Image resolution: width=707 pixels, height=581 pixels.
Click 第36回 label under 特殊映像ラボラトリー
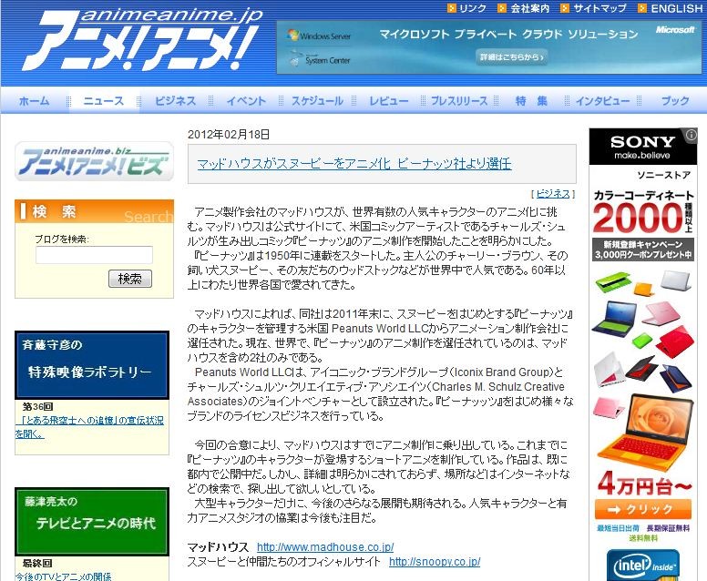pos(38,406)
